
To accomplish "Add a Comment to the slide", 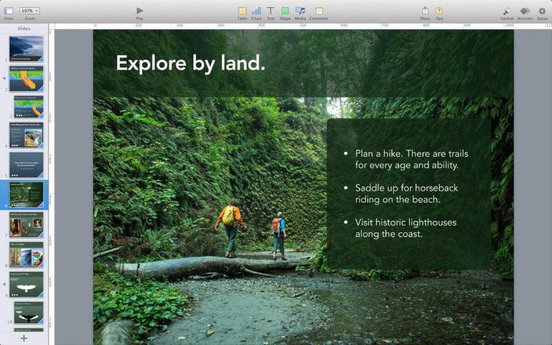I will pos(318,11).
